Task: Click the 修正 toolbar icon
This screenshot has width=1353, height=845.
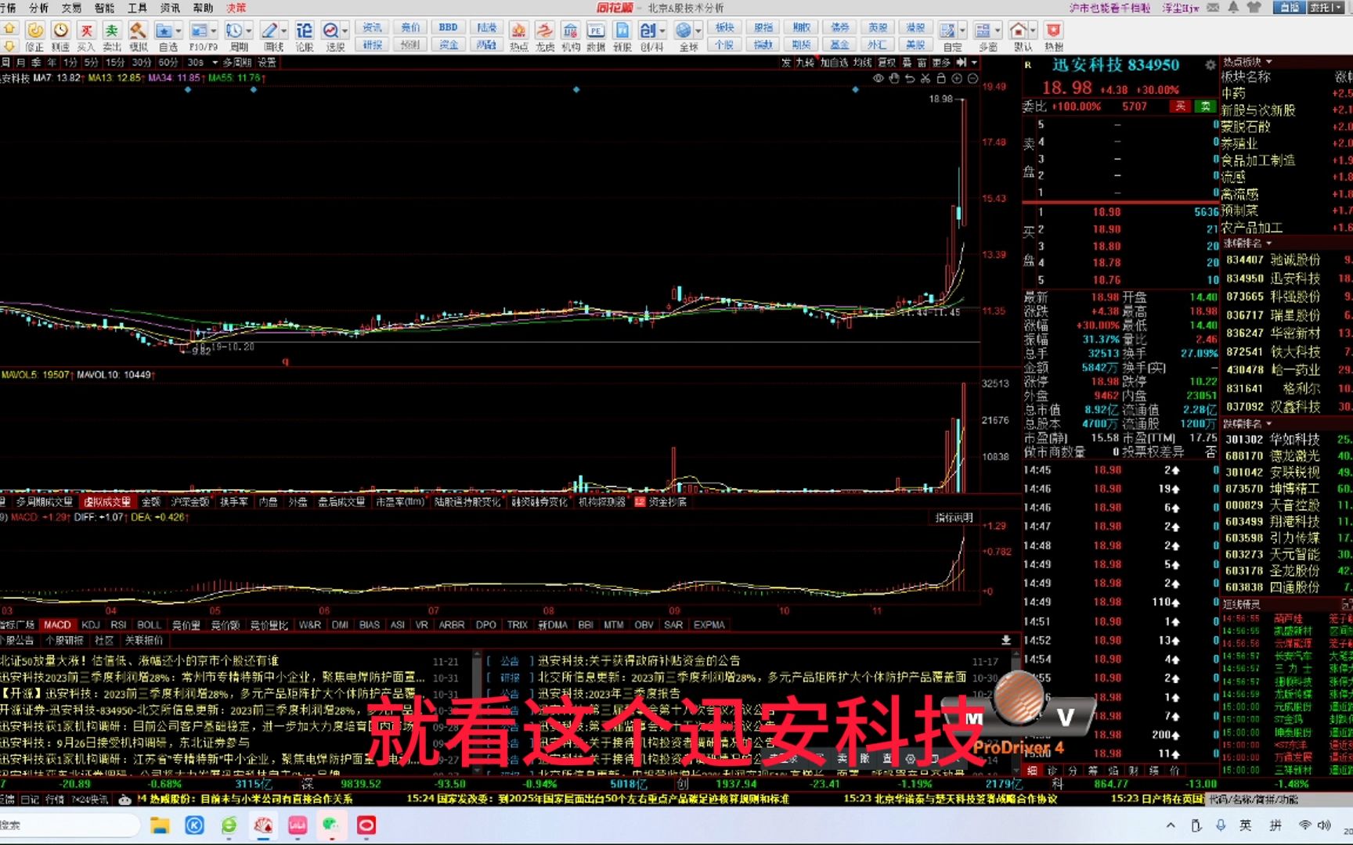Action: coord(35,31)
